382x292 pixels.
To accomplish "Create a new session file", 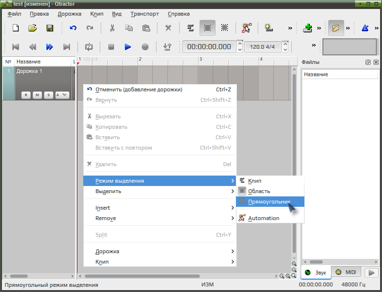I will click(16, 28).
